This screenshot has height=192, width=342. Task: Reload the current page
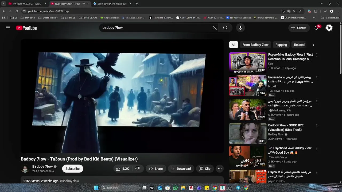[x=17, y=11]
